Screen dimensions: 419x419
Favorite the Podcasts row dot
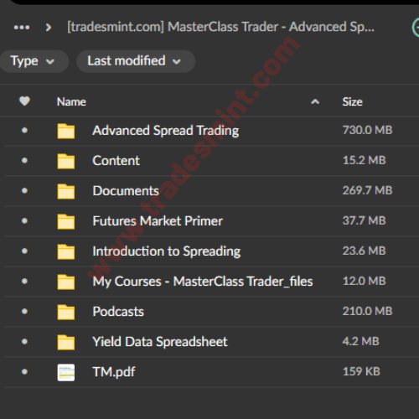click(24, 311)
